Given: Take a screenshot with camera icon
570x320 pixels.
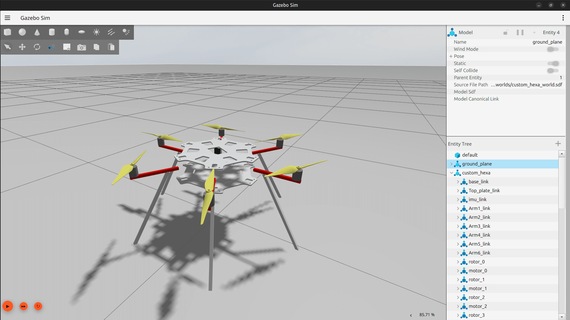Looking at the screenshot, I should (x=82, y=47).
